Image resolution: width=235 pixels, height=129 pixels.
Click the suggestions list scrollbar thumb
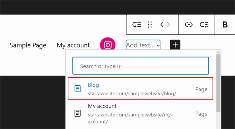pyautogui.click(x=218, y=83)
